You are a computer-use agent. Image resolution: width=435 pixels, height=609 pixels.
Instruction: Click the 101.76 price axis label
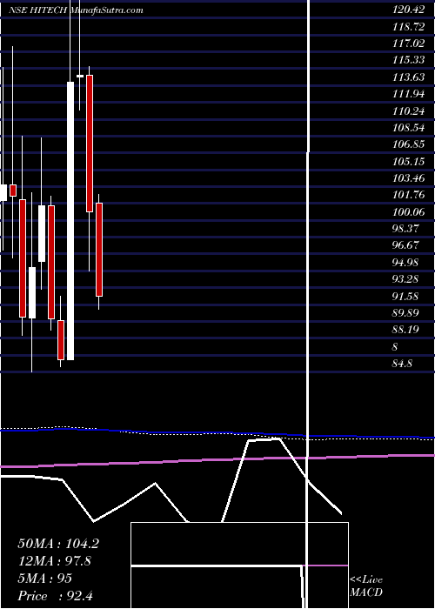tap(409, 195)
